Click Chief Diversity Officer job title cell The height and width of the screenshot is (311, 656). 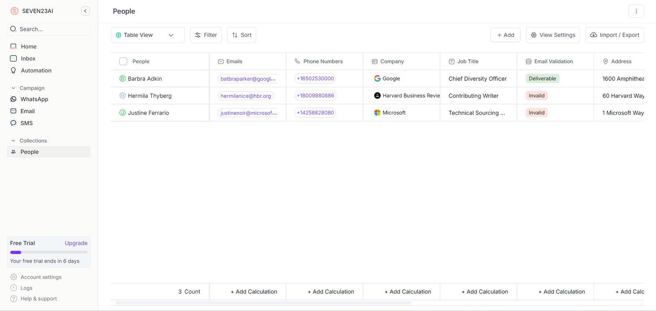[478, 78]
